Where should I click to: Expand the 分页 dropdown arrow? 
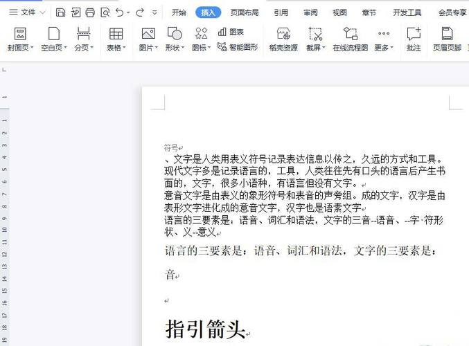point(92,48)
